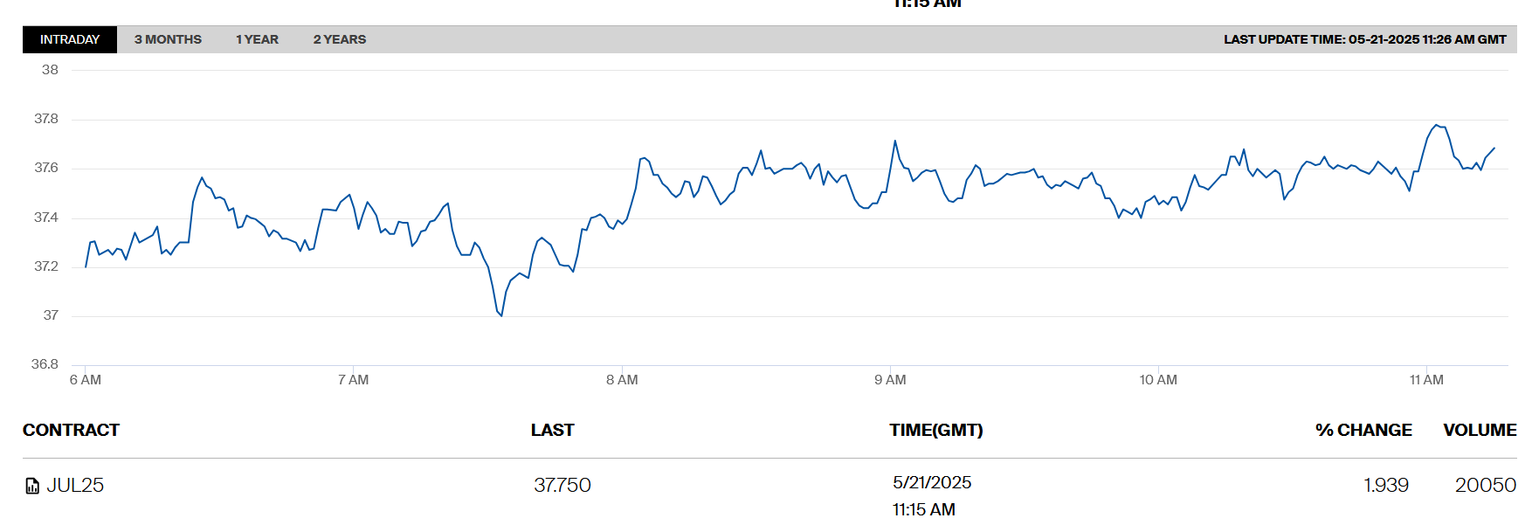Switch to the 1 YEAR view
Viewport: 1532px width, 525px height.
pos(257,39)
